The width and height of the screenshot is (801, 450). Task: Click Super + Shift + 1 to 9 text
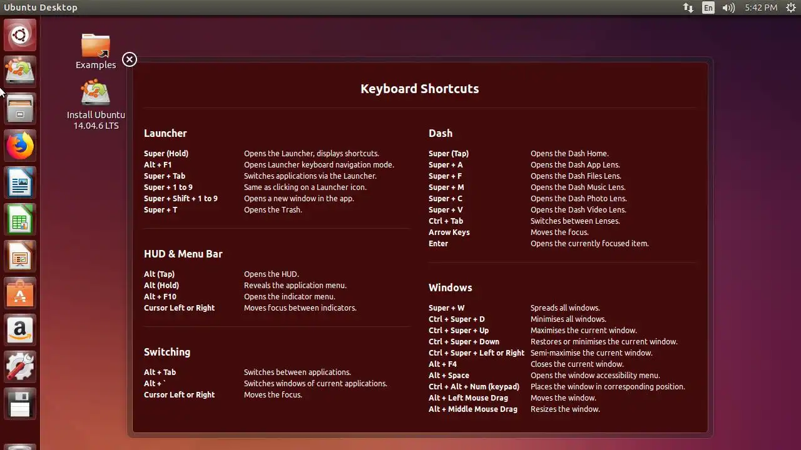pyautogui.click(x=181, y=199)
